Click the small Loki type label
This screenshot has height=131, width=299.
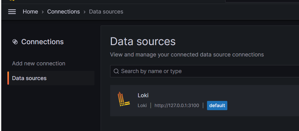(142, 106)
